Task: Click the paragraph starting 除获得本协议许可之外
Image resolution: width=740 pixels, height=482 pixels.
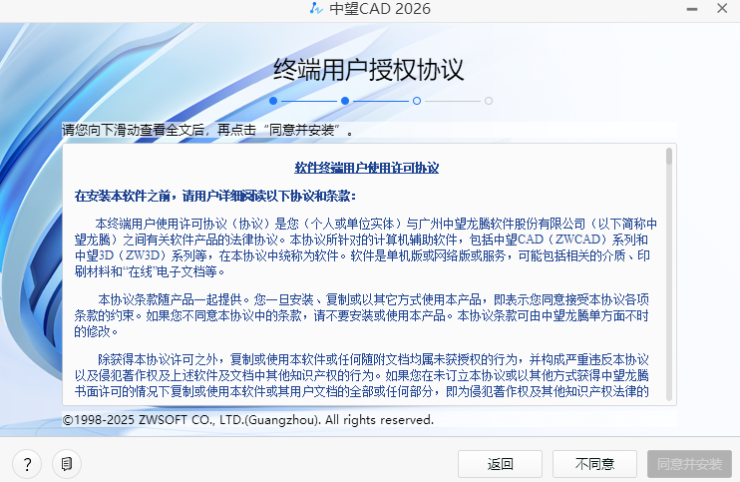Action: (x=361, y=375)
